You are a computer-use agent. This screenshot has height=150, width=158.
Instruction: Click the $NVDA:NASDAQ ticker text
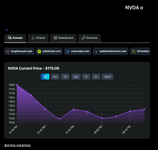[x=17, y=146]
